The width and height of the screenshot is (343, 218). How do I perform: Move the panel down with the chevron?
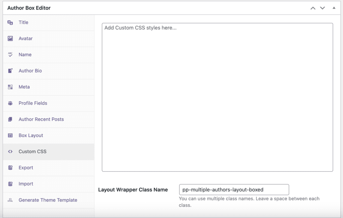point(322,7)
